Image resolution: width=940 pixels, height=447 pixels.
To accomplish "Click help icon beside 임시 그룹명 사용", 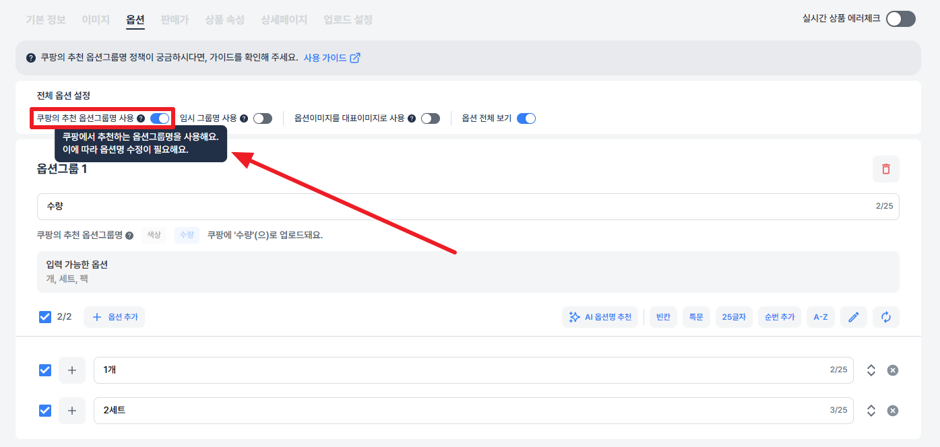I will tap(244, 118).
